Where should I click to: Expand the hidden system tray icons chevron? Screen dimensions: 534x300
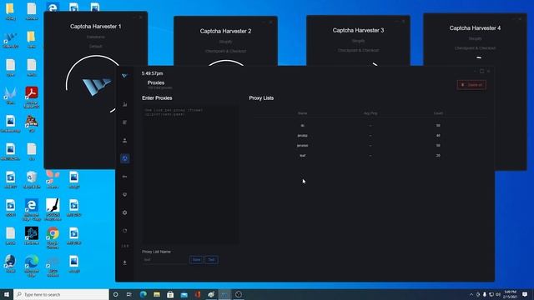(471, 294)
